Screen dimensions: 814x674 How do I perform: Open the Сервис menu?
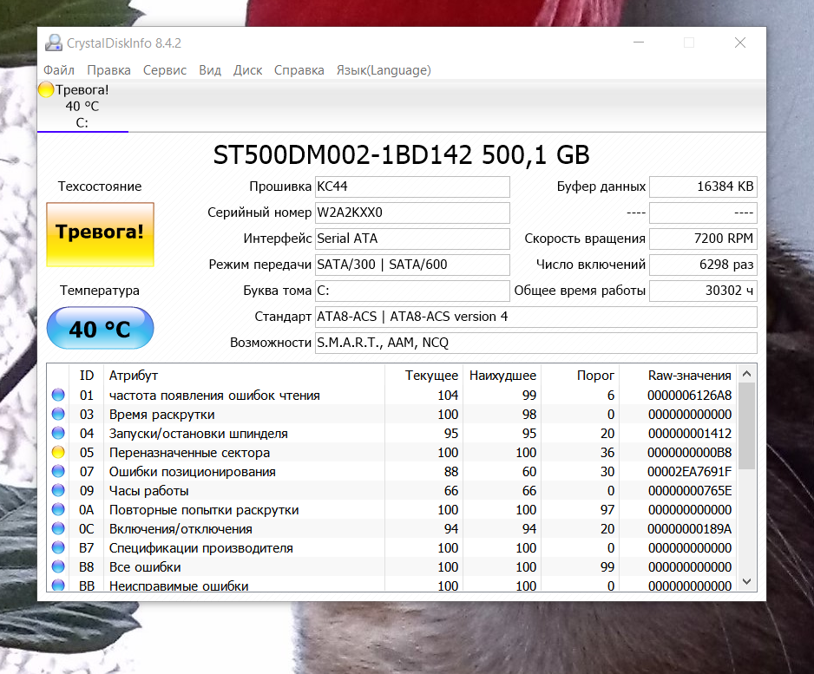165,70
